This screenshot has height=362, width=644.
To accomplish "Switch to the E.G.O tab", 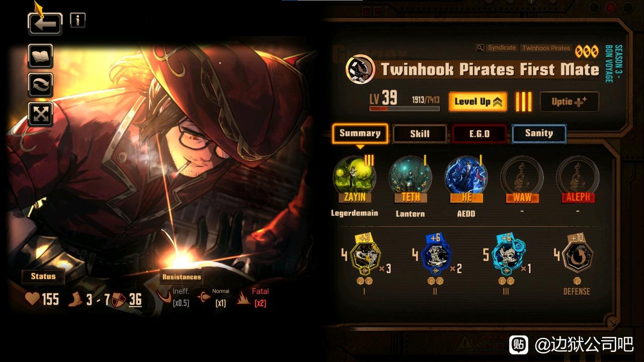I will tap(479, 134).
